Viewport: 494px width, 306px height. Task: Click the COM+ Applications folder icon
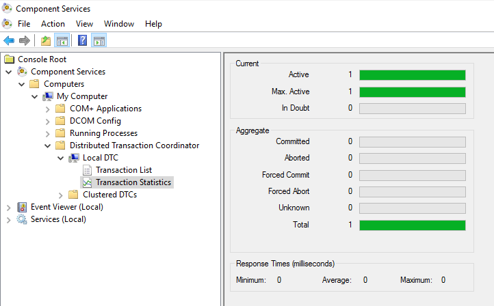[x=60, y=109]
